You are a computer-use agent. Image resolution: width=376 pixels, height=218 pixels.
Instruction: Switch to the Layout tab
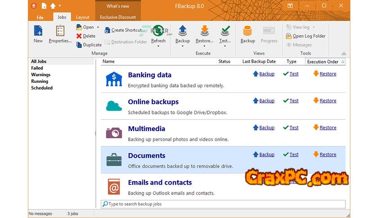(82, 17)
